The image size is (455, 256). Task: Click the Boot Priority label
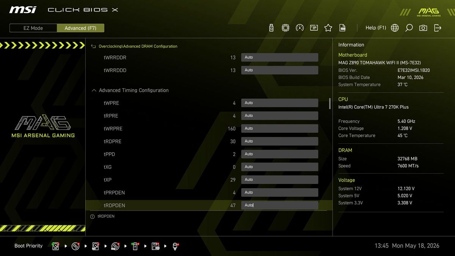tap(28, 246)
